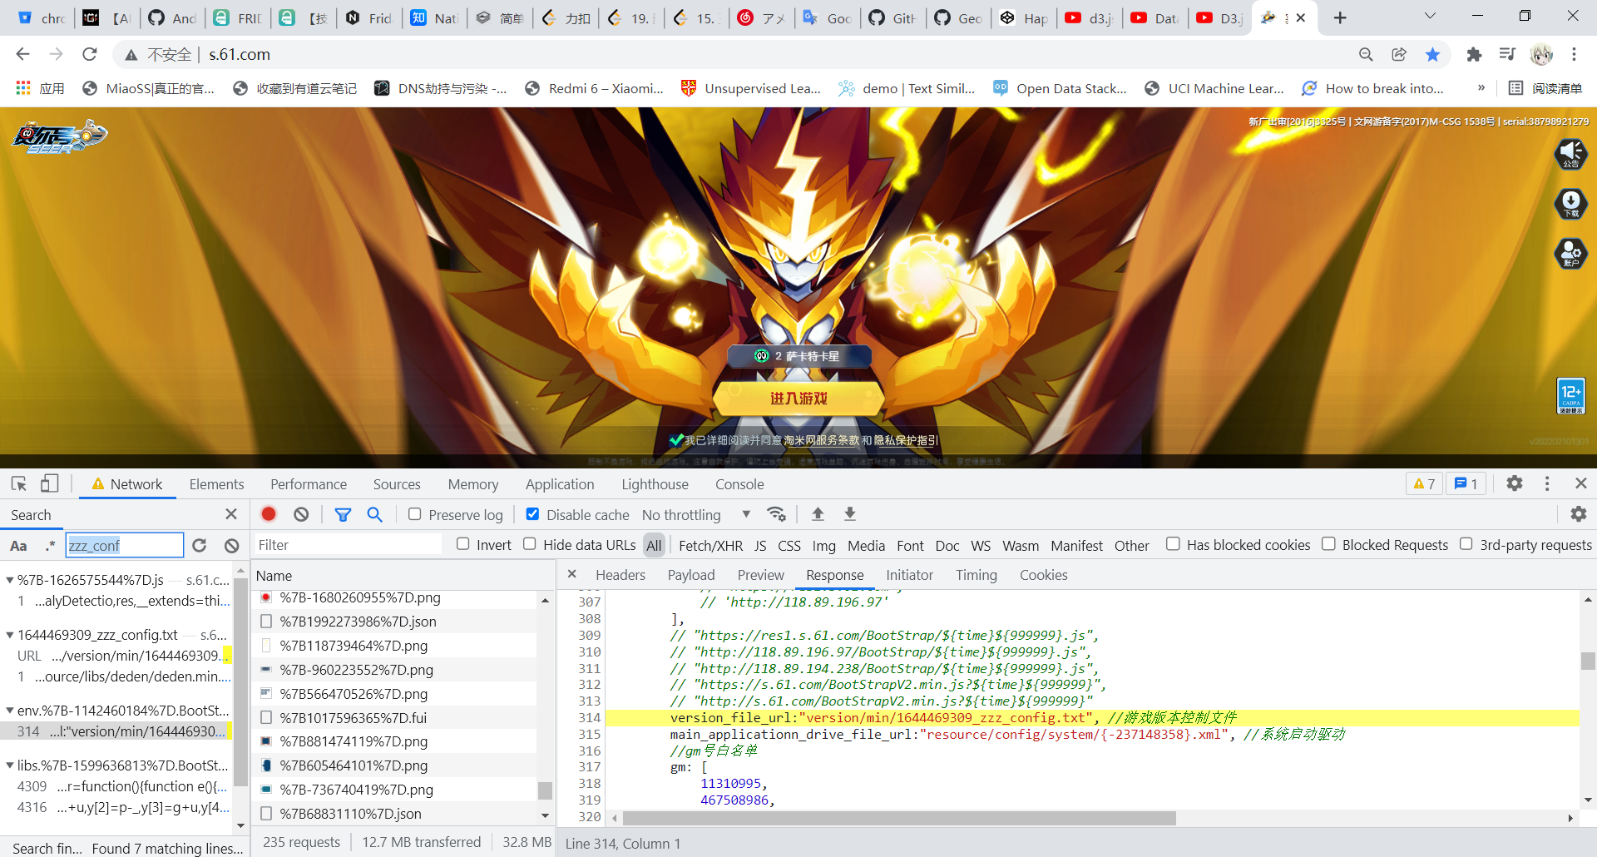Screen dimensions: 1597x857
Task: Open DevTools settings gear icon
Action: pos(1515,483)
